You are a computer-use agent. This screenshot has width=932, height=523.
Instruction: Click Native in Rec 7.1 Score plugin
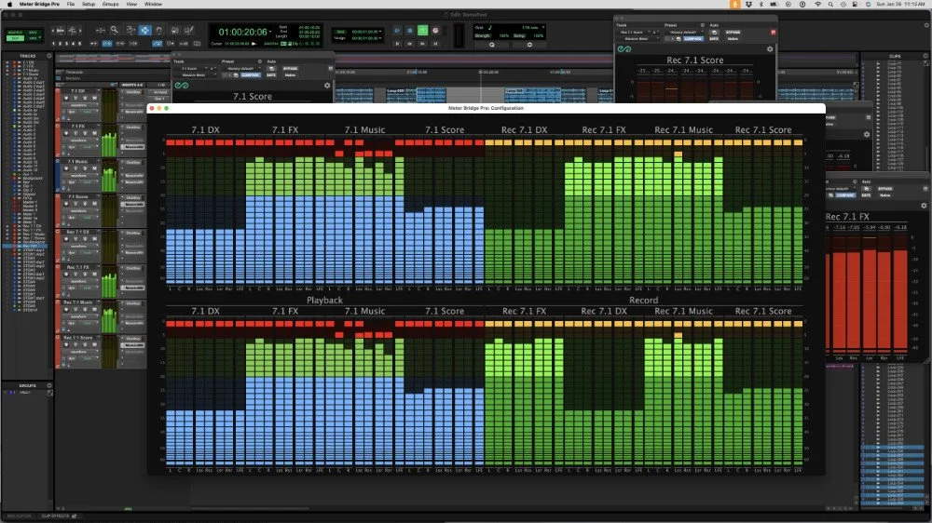click(x=733, y=38)
